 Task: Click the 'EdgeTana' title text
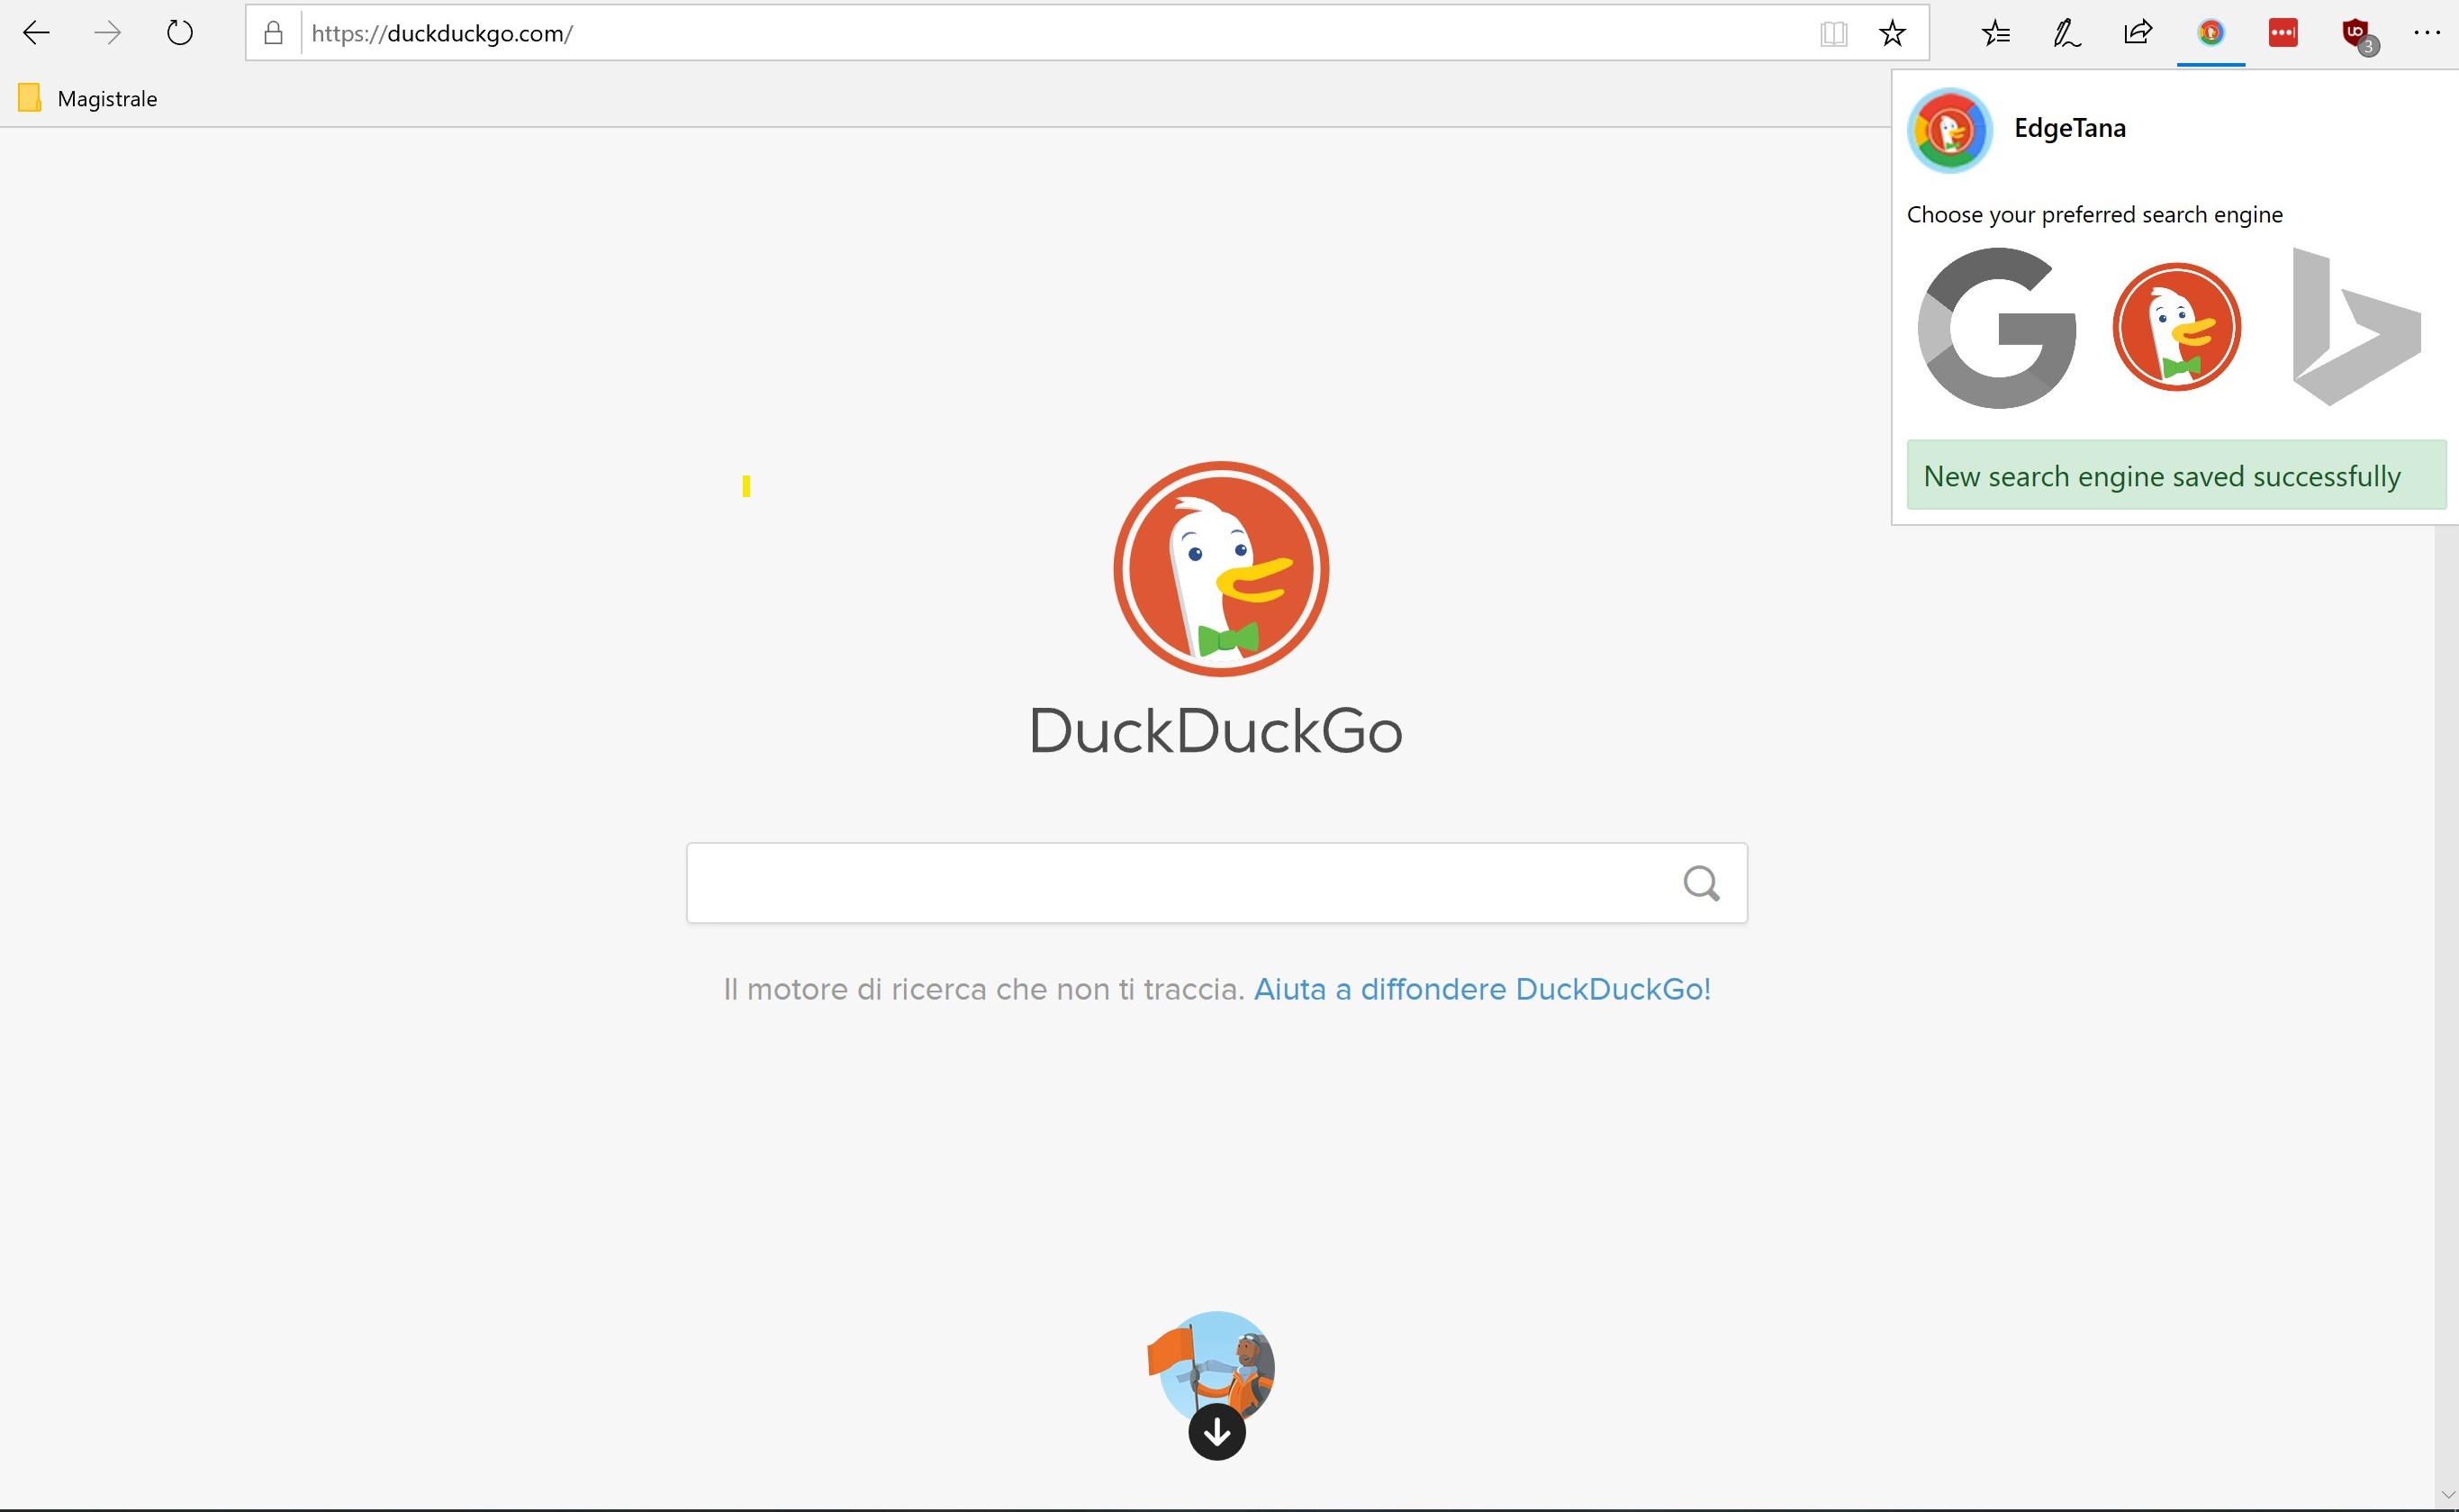click(x=2069, y=128)
